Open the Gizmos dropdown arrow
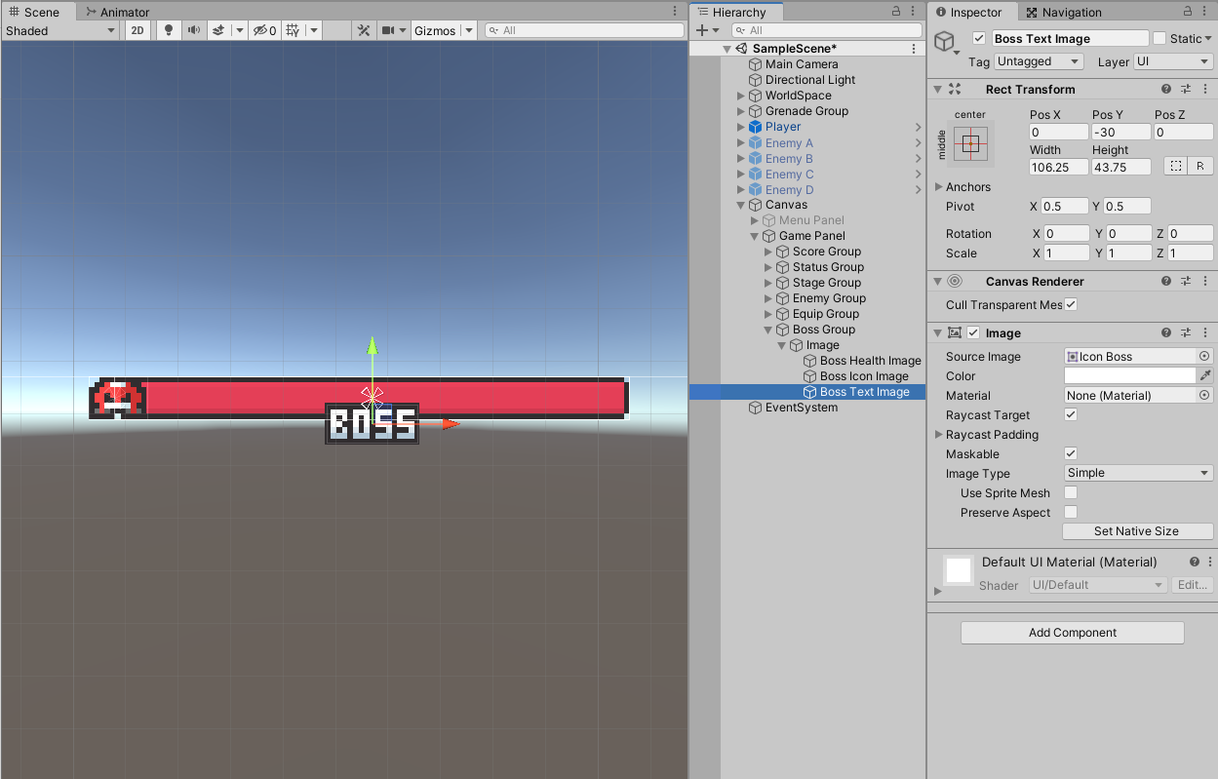This screenshot has height=779, width=1218. (x=469, y=30)
